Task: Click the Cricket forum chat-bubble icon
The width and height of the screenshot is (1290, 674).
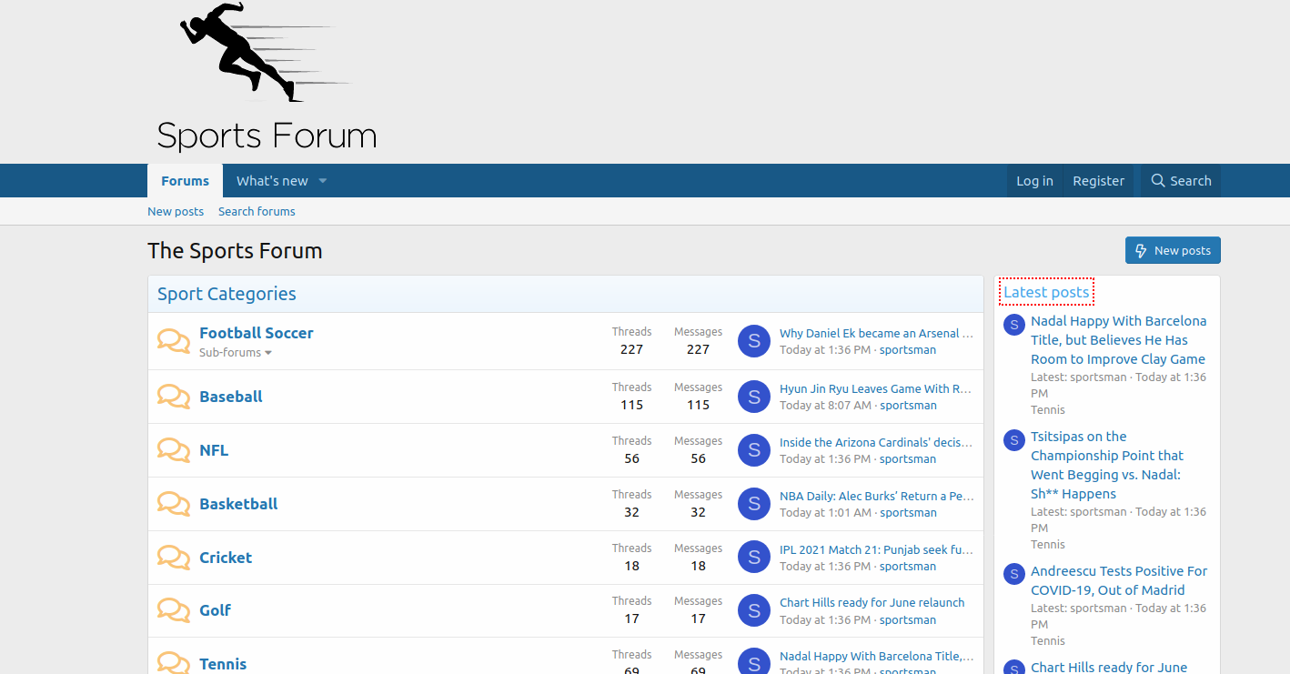Action: (x=174, y=558)
